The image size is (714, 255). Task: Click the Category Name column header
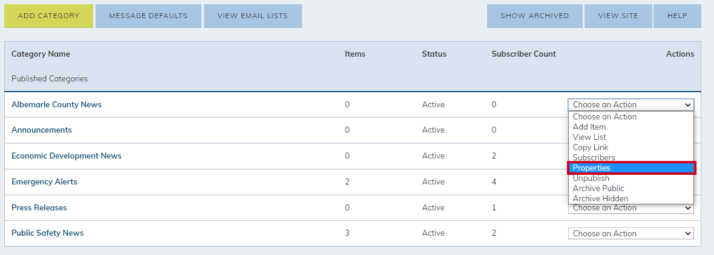(x=41, y=54)
